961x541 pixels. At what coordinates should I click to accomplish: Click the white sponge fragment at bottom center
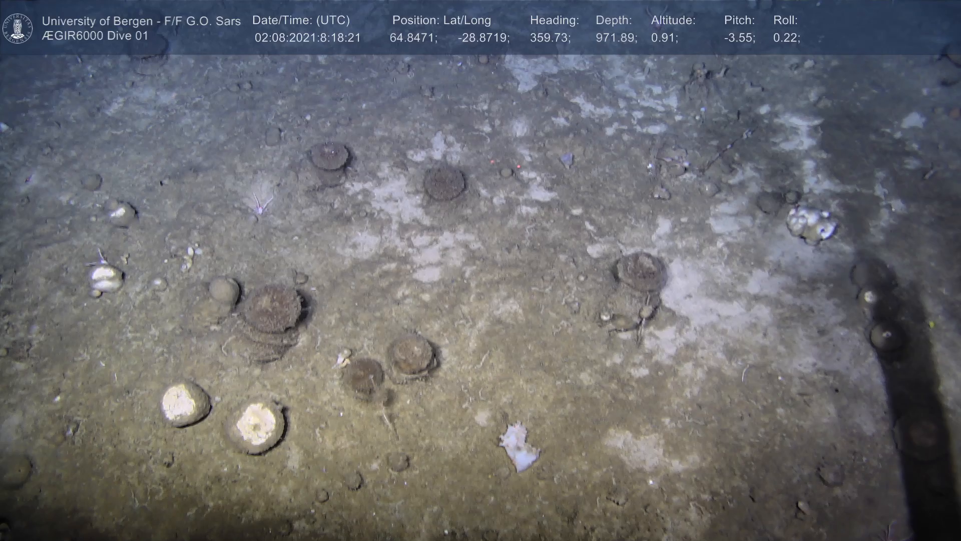point(519,447)
